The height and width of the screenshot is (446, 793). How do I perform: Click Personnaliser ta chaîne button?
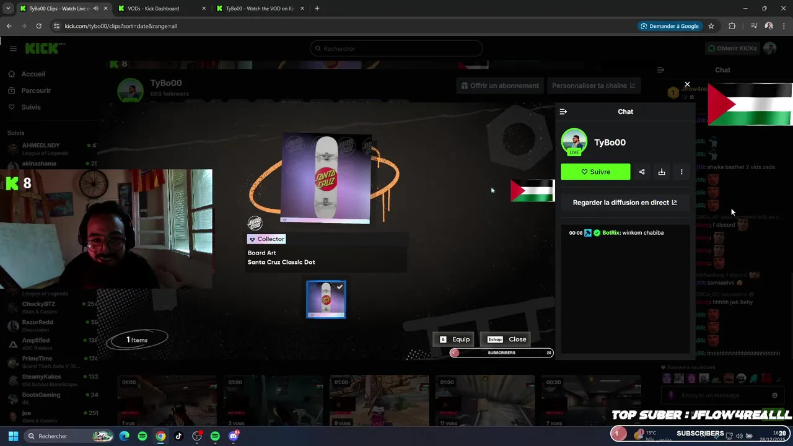tap(594, 85)
